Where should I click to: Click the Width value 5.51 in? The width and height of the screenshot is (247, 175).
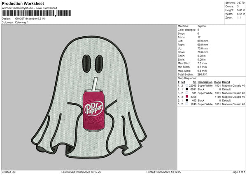coord(241,14)
